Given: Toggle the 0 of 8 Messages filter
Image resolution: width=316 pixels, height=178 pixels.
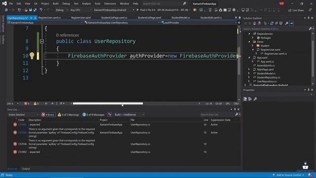Looking at the screenshot, I should [x=93, y=115].
